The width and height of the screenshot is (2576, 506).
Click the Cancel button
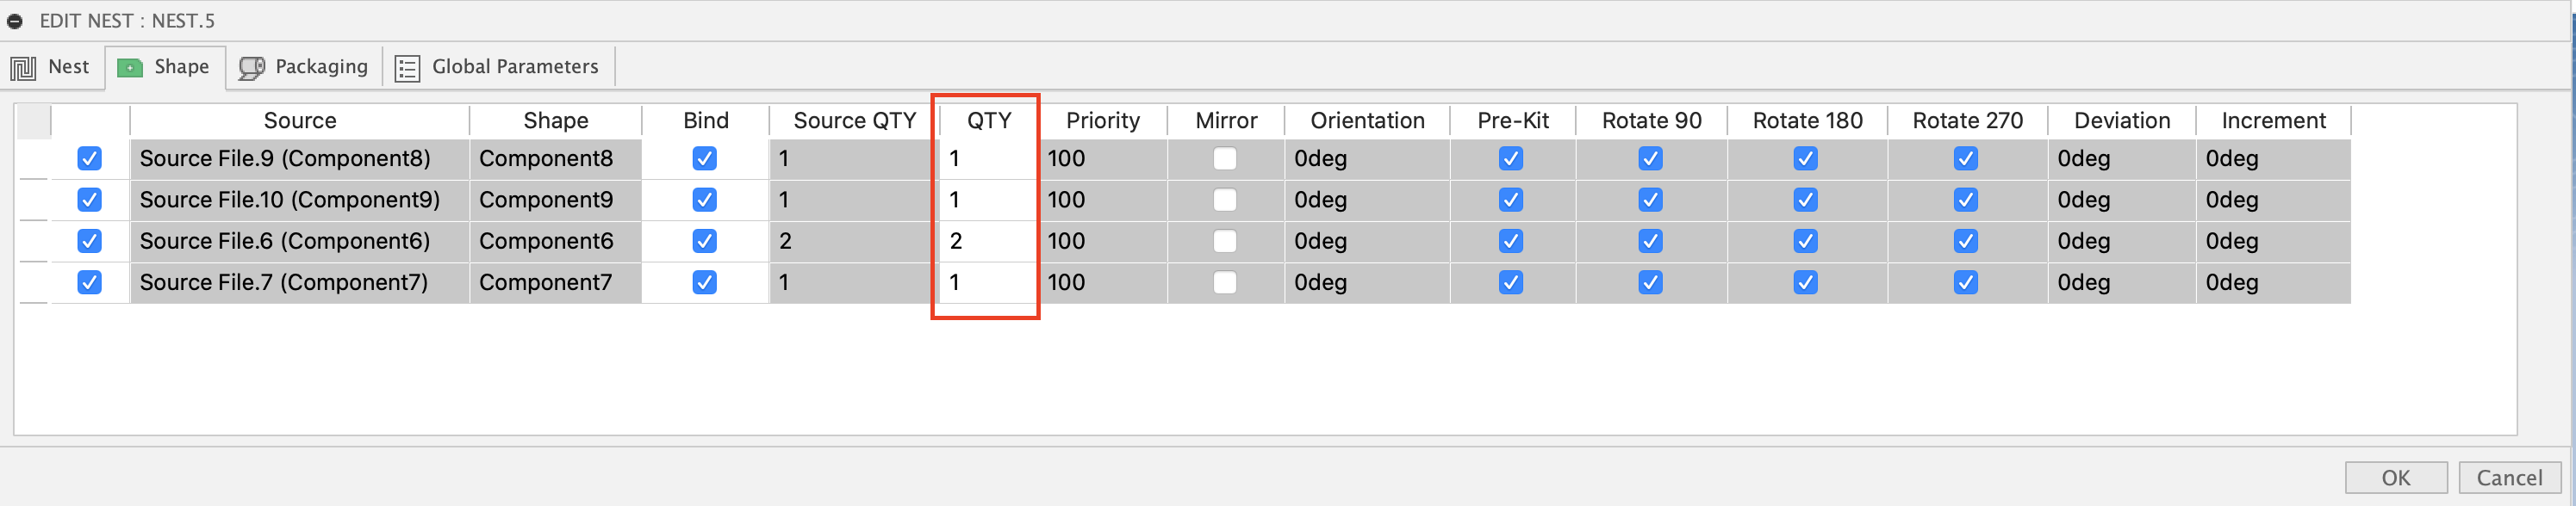2509,477
